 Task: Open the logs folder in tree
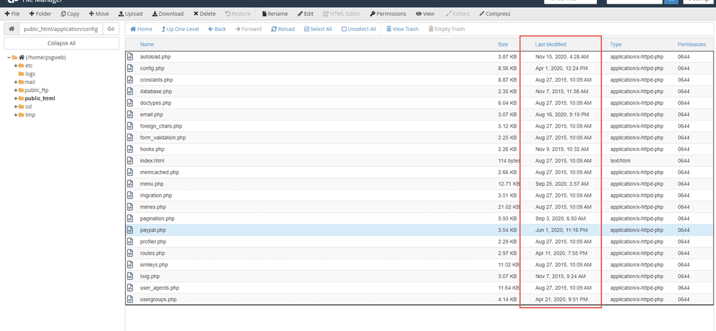[30, 74]
